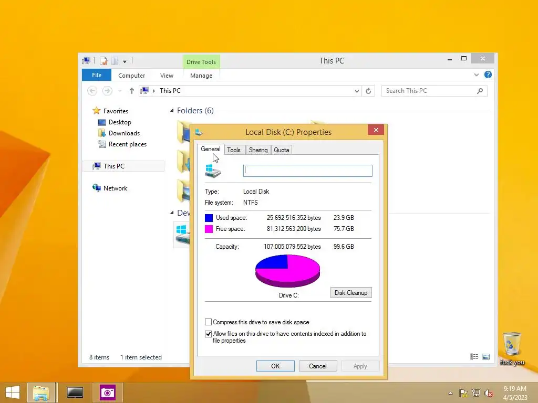The width and height of the screenshot is (538, 403).
Task: Open the File menu in This PC window
Action: coord(97,75)
